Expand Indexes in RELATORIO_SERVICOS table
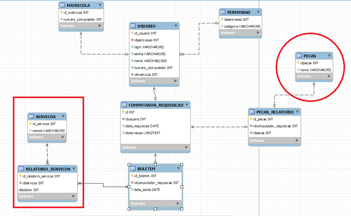 [x=73, y=196]
